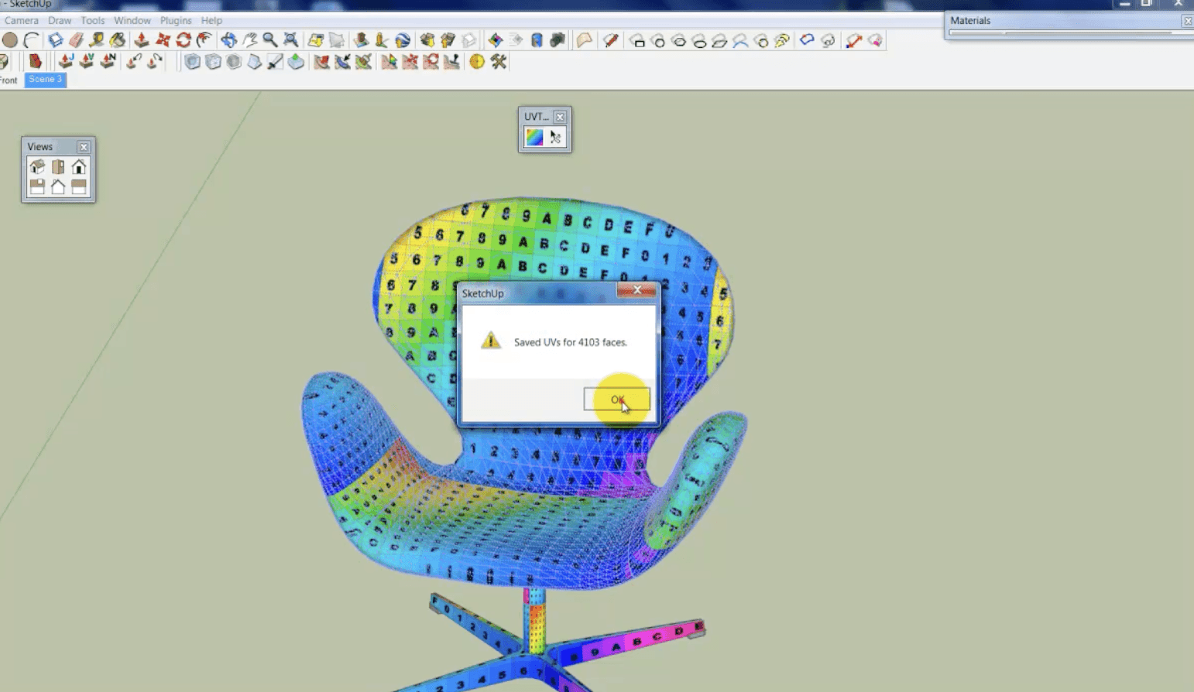Open the crossed tools settings icon
Viewport: 1194px width, 692px height.
[499, 62]
